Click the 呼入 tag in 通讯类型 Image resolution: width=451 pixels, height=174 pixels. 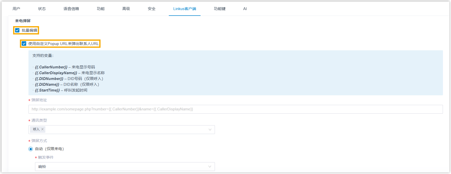point(36,129)
